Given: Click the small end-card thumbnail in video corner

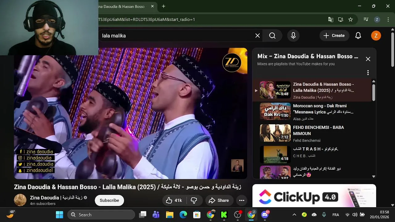Looking at the screenshot, I should [x=237, y=166].
